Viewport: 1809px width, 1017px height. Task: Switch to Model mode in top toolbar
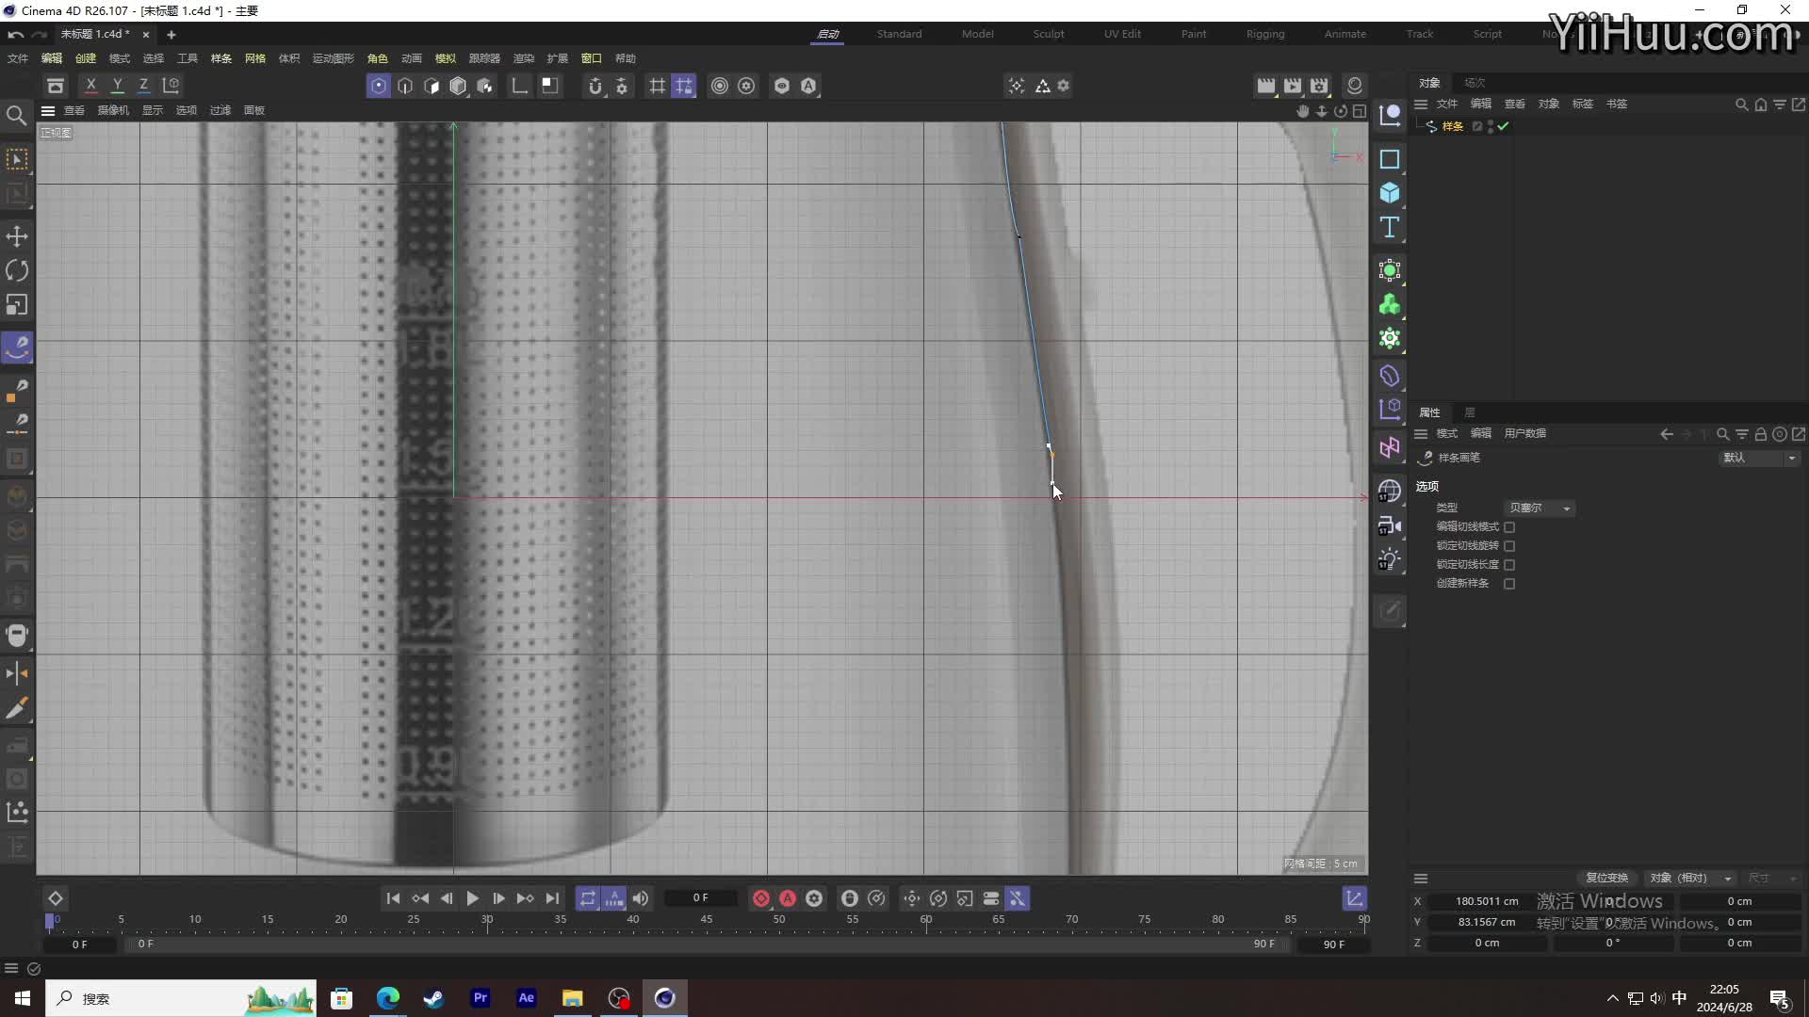pyautogui.click(x=458, y=86)
